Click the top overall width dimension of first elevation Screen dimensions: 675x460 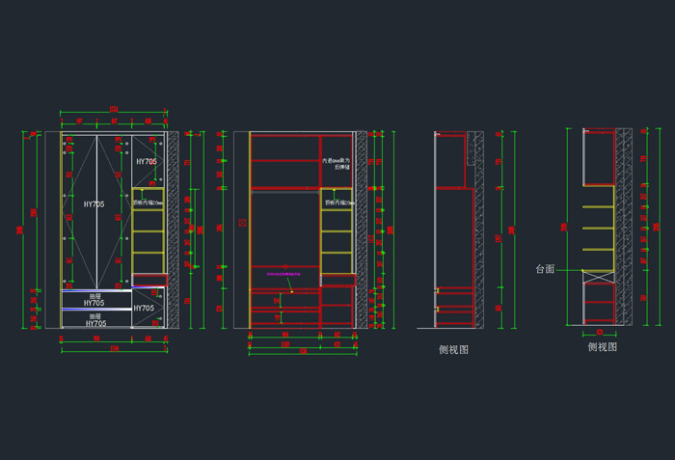point(114,109)
